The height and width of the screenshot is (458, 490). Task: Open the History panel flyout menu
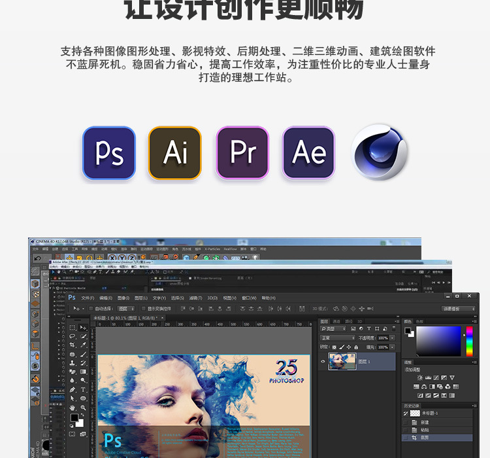(x=475, y=406)
